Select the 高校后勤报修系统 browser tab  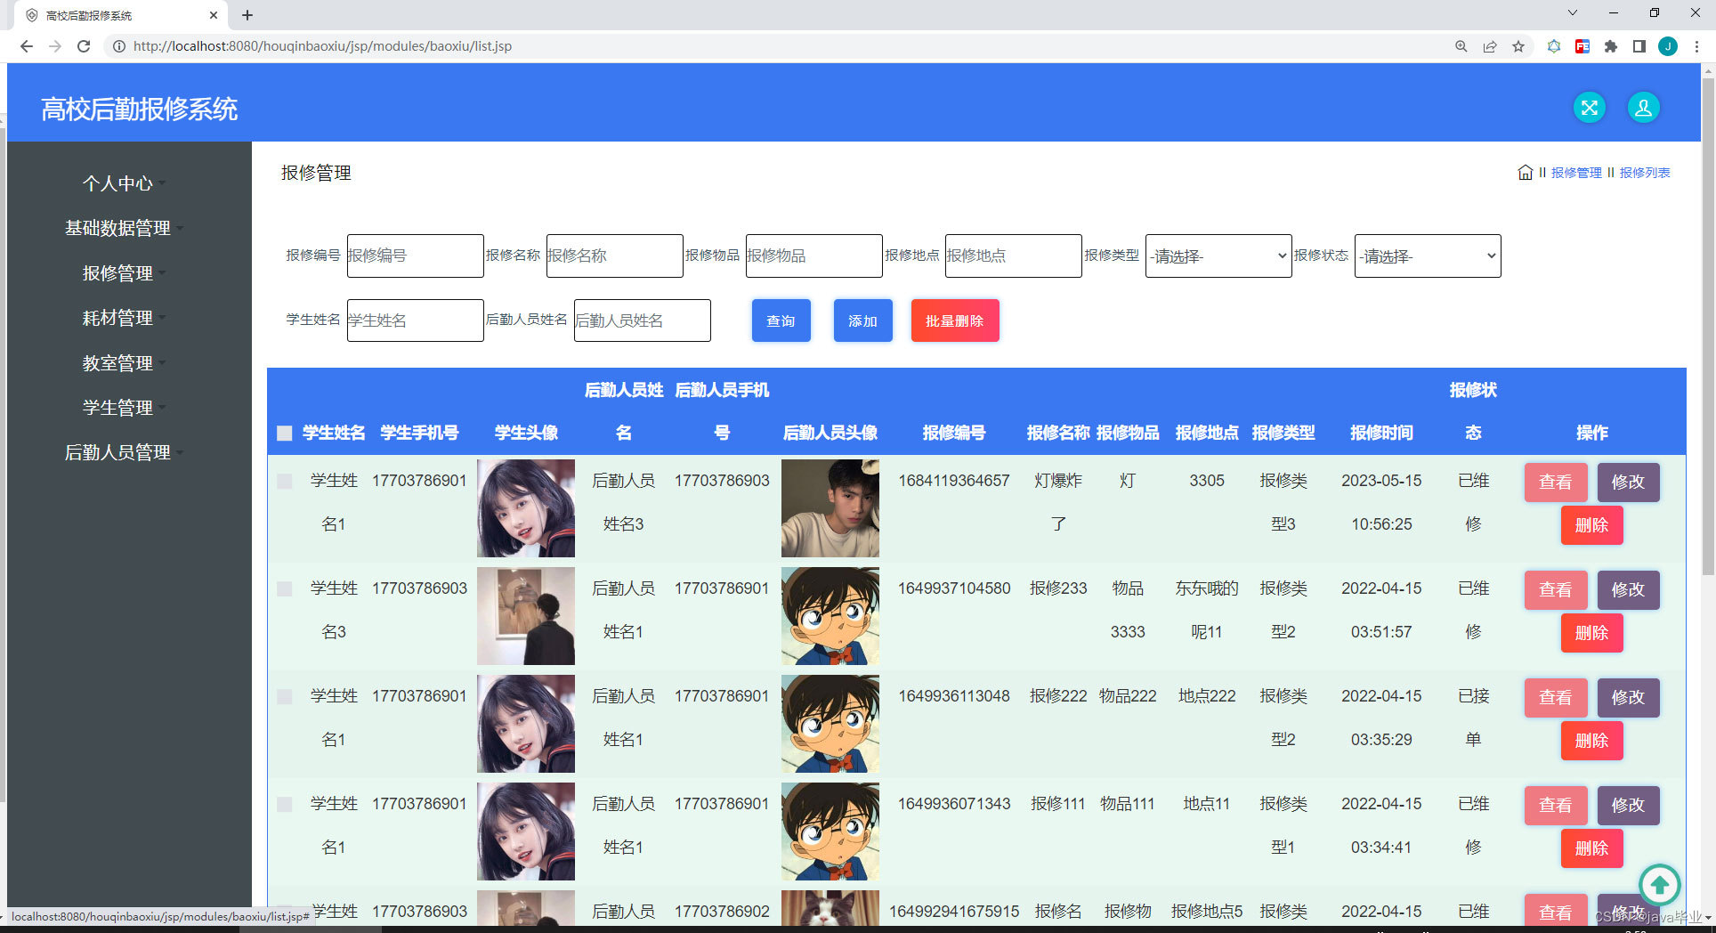click(121, 15)
